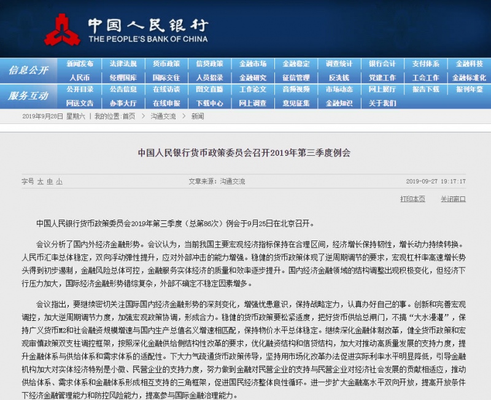Screen dimensions: 491x400
Task: Navigate to the 反洗钱 section
Action: click(339, 78)
